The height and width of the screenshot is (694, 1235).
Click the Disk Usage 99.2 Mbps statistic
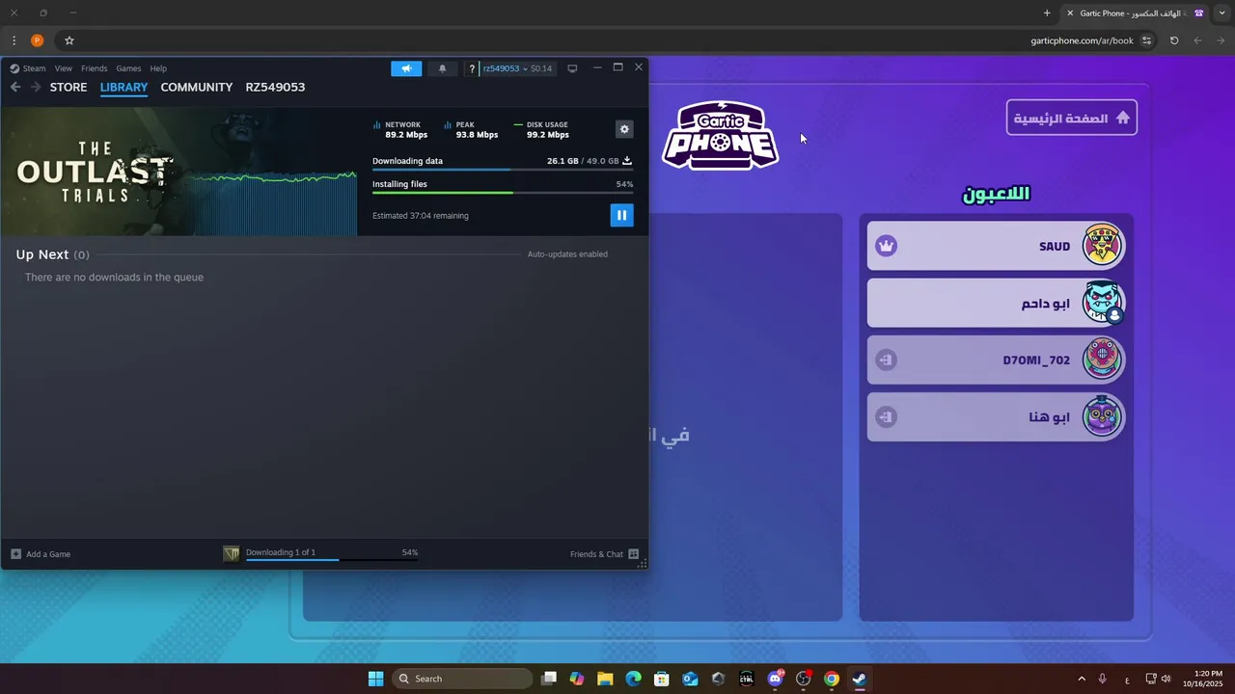542,130
